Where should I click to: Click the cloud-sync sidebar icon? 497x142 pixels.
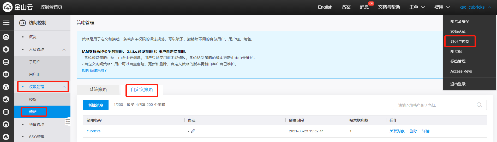click(x=6, y=99)
